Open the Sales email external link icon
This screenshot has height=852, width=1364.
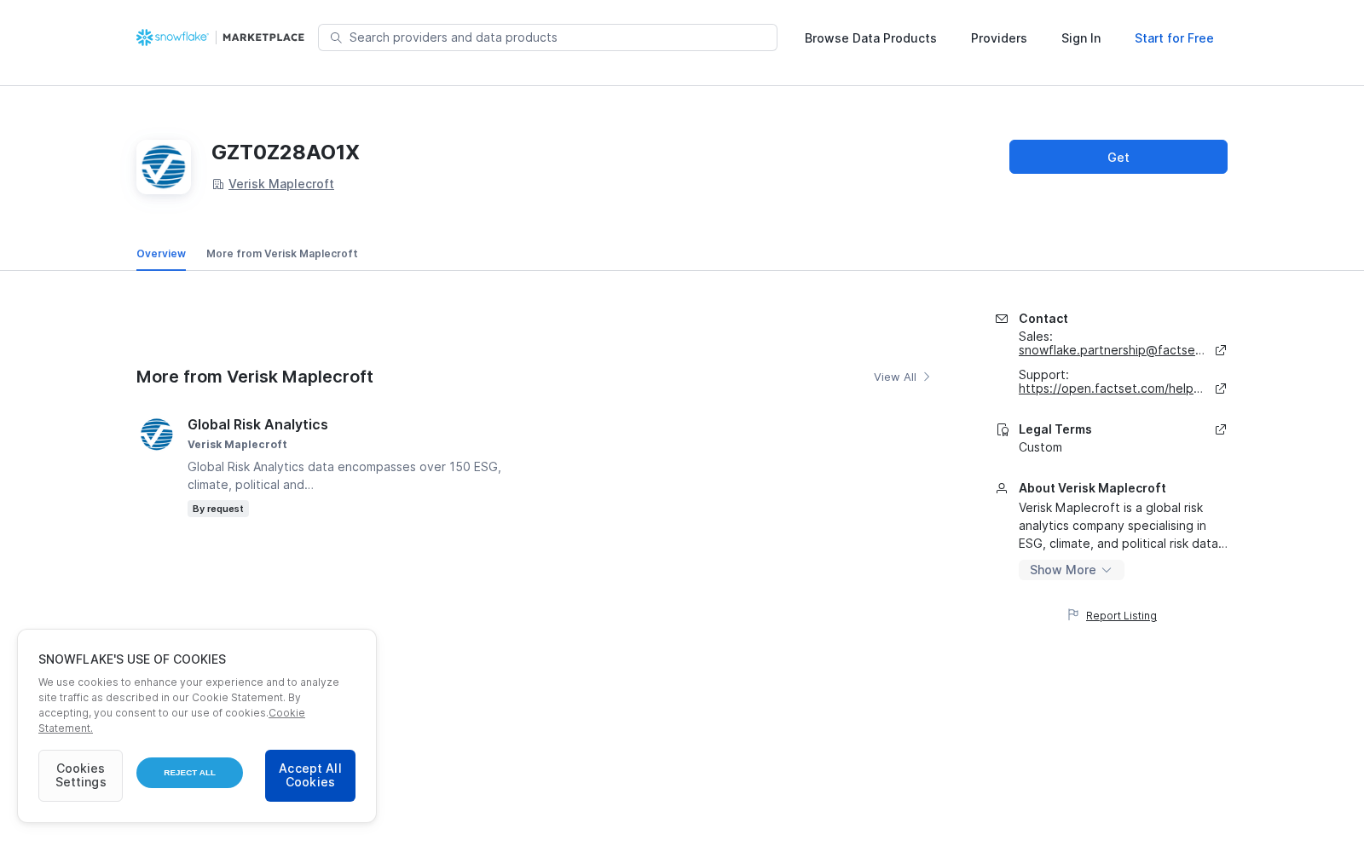[1221, 350]
